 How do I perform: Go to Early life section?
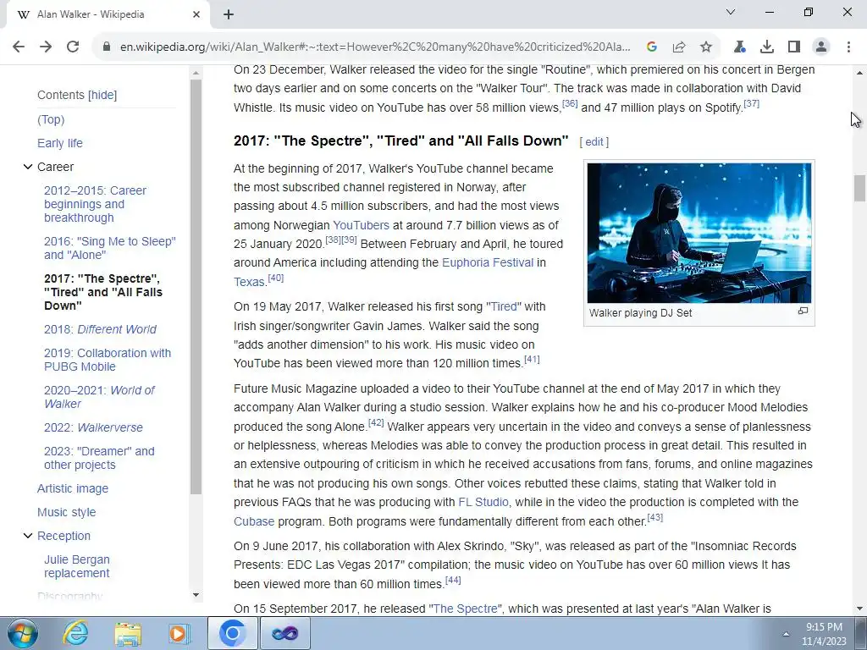click(x=60, y=143)
